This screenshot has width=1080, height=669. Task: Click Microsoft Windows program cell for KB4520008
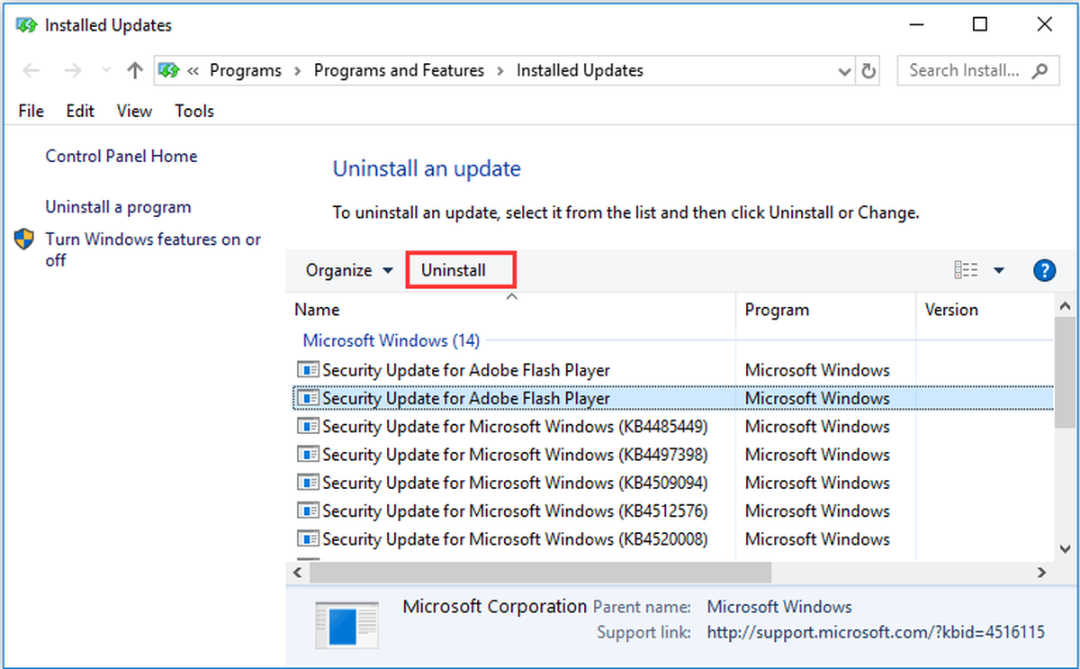pyautogui.click(x=817, y=539)
